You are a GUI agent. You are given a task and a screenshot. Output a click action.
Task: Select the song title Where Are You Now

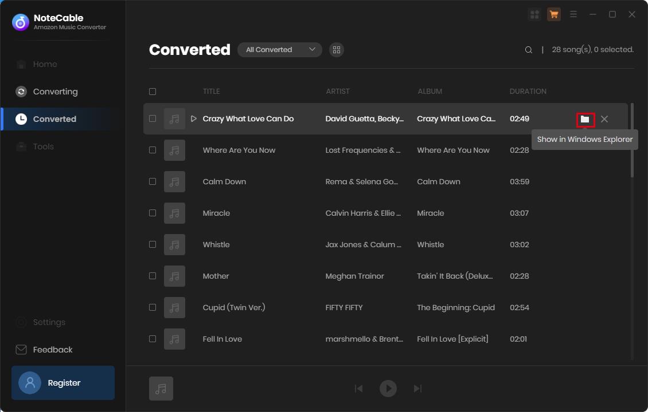(x=239, y=150)
